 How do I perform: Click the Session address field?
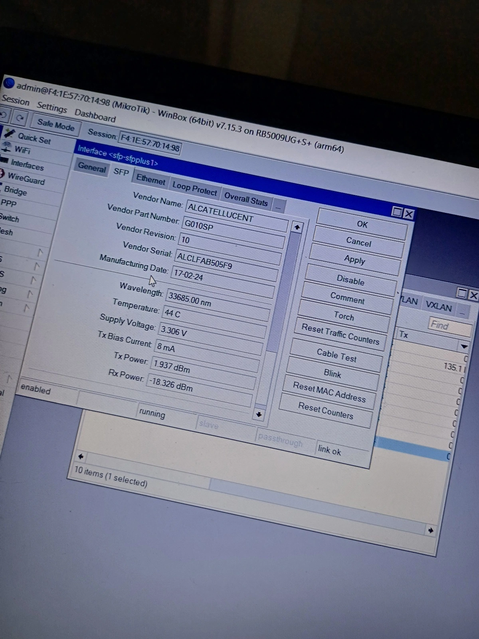150,143
